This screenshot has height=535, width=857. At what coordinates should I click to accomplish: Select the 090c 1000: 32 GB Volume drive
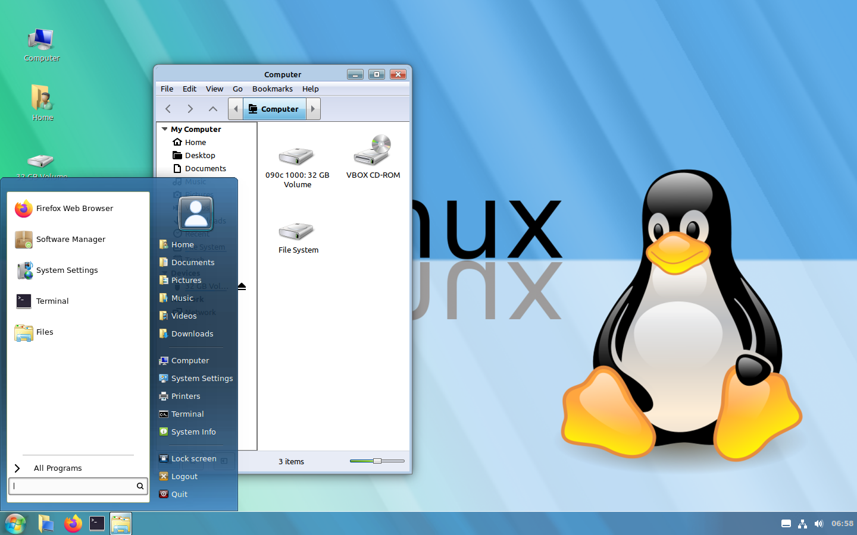click(297, 167)
